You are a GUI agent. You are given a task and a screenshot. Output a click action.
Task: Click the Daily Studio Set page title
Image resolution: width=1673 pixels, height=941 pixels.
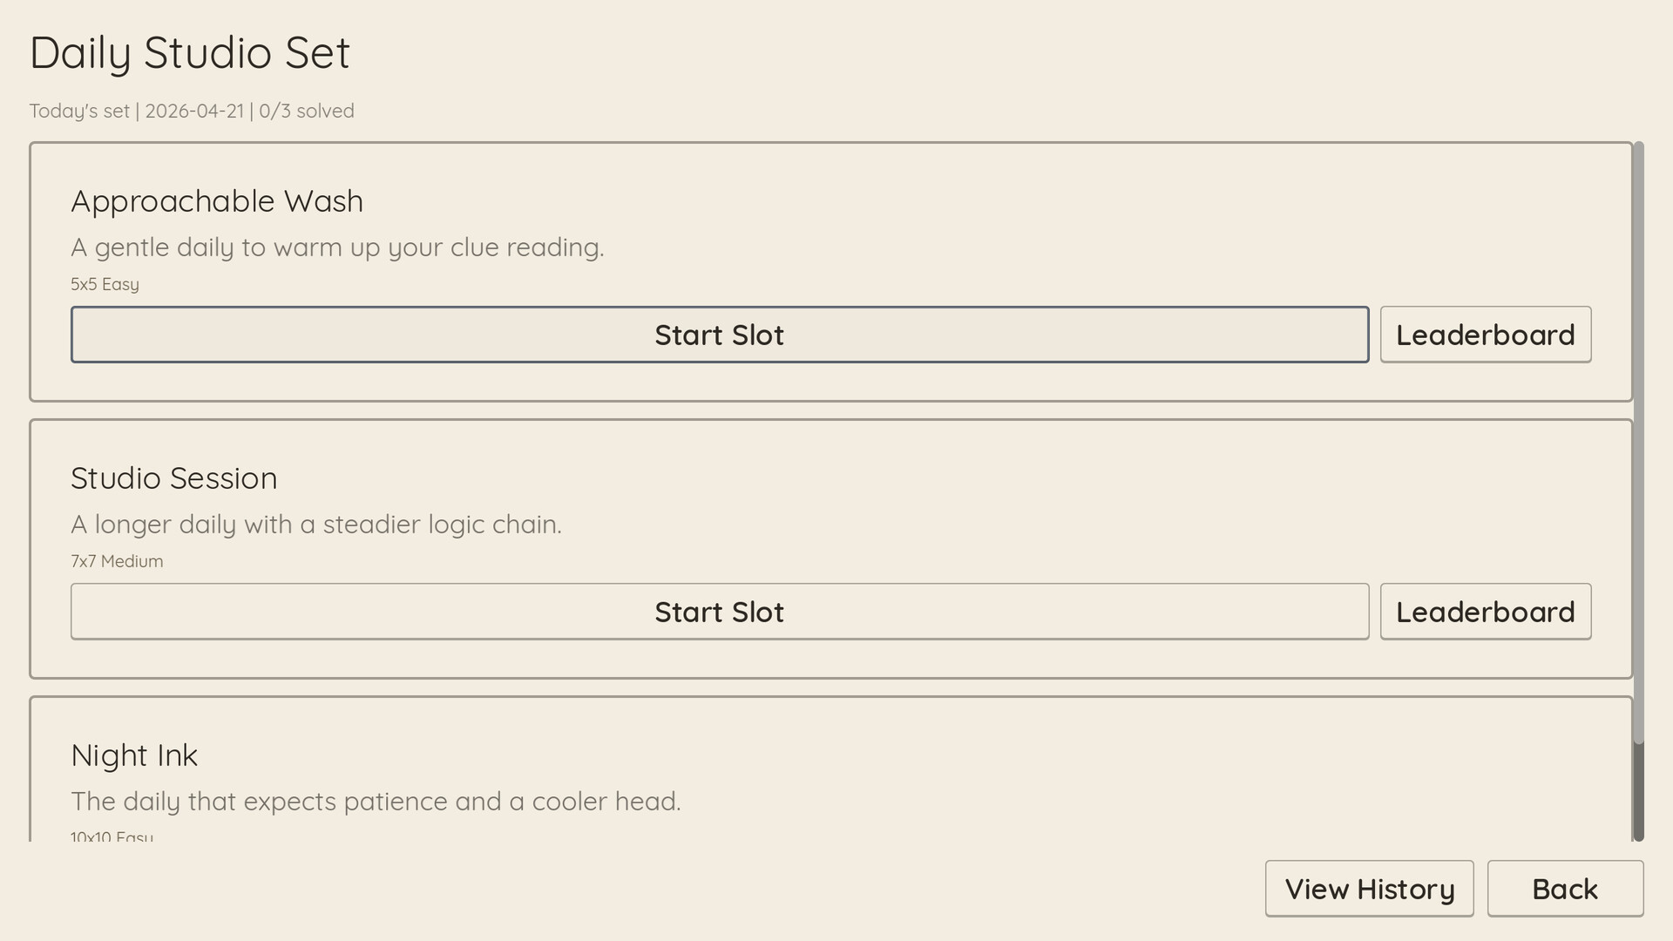pos(190,52)
